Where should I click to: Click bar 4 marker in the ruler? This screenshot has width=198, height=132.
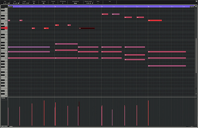[149, 7]
